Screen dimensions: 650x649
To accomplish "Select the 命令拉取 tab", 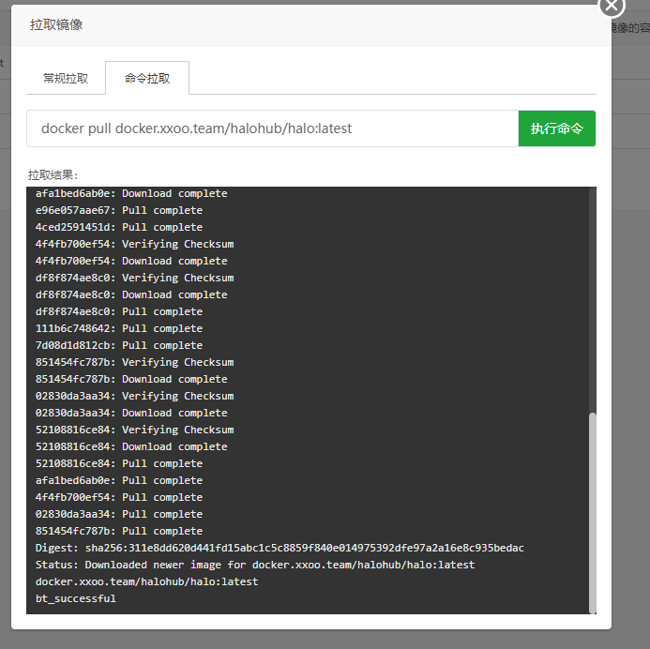I will click(147, 79).
